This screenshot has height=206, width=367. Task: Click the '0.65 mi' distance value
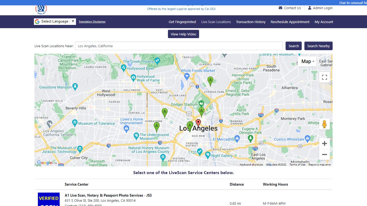[235, 204]
